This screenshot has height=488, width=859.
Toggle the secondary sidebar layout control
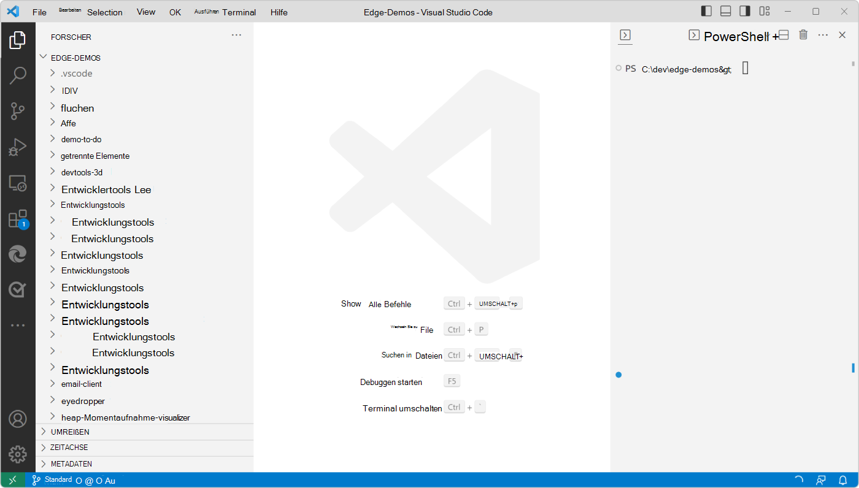click(x=745, y=10)
